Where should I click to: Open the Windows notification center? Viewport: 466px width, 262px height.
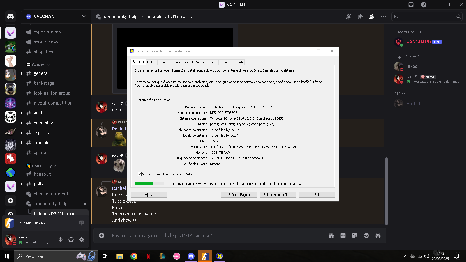click(456, 256)
